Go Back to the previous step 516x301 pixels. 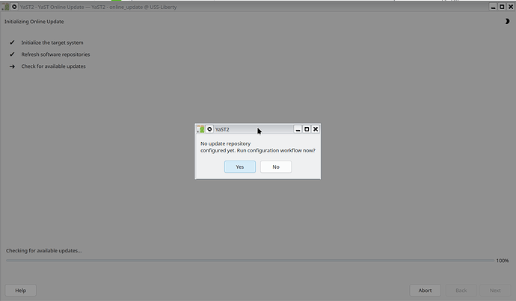(461, 290)
